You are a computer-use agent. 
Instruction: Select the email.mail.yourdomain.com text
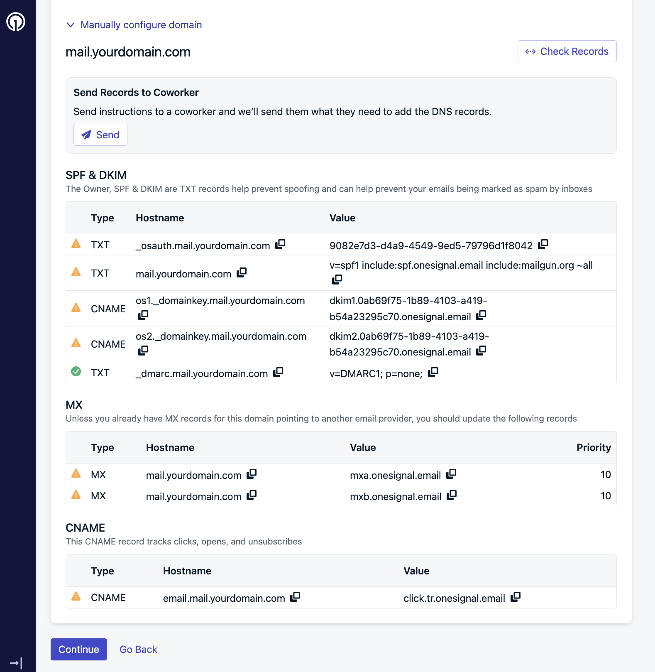point(224,598)
